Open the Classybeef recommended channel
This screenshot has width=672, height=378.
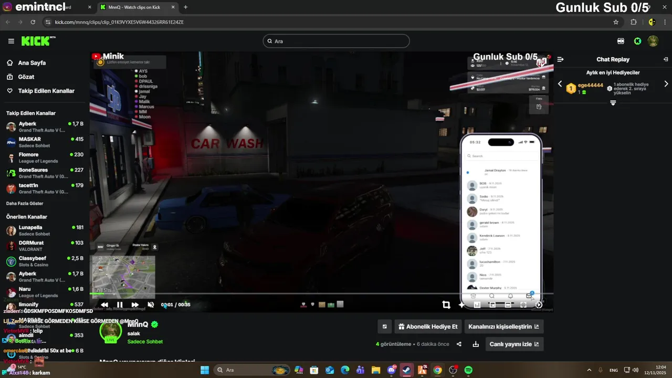click(45, 261)
